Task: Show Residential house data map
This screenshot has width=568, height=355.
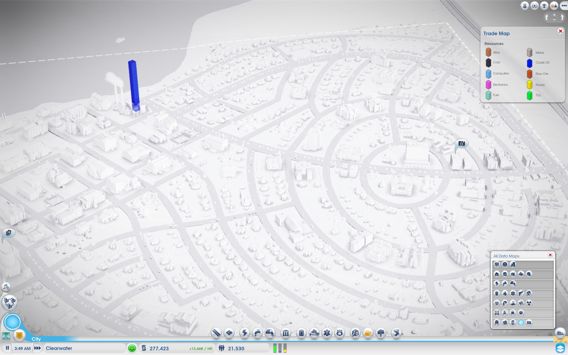Action: [497, 274]
